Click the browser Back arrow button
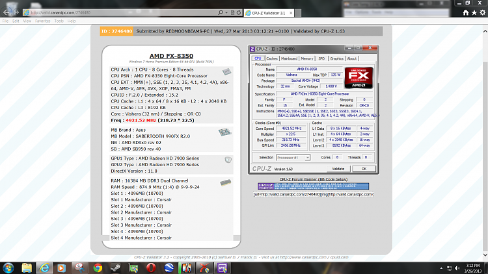This screenshot has height=274, width=488. pos(7,12)
